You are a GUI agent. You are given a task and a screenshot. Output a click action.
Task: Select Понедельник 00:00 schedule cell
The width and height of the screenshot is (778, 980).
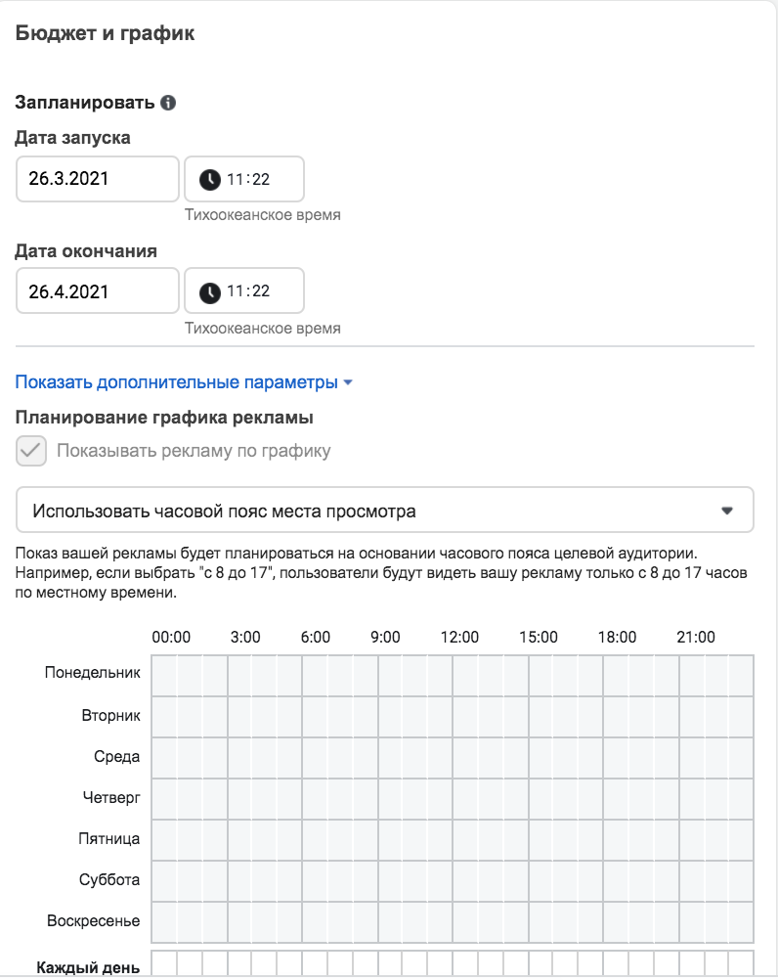(x=164, y=676)
